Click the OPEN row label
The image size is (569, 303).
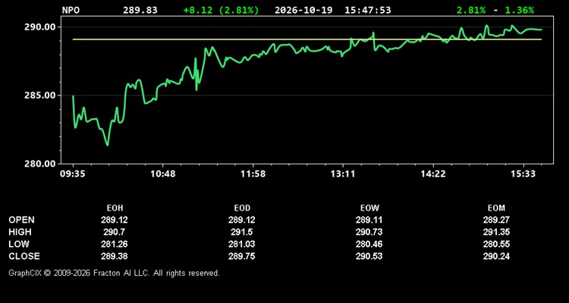click(22, 220)
